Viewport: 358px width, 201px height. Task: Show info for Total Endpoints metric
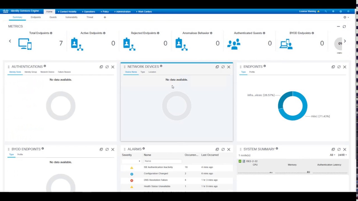click(51, 33)
